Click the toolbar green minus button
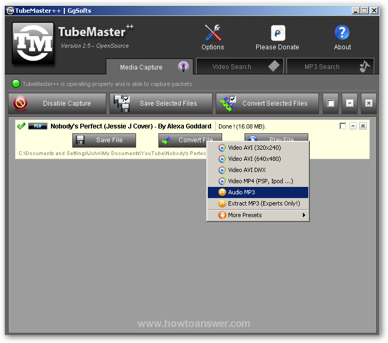 (x=350, y=104)
